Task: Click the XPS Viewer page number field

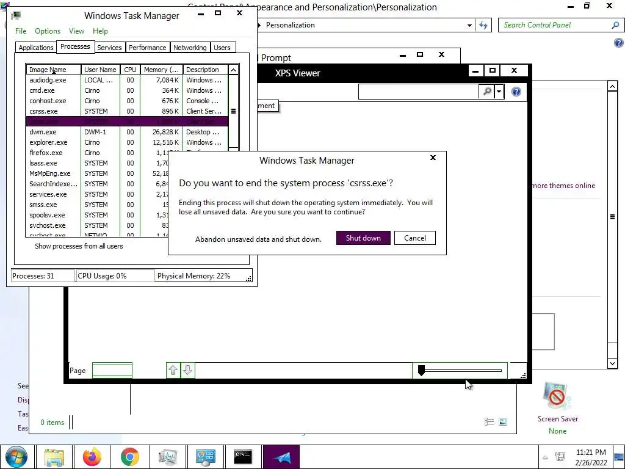Action: (x=112, y=369)
